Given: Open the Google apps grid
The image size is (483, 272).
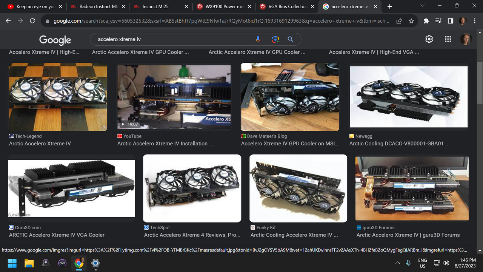Looking at the screenshot, I should click(448, 39).
